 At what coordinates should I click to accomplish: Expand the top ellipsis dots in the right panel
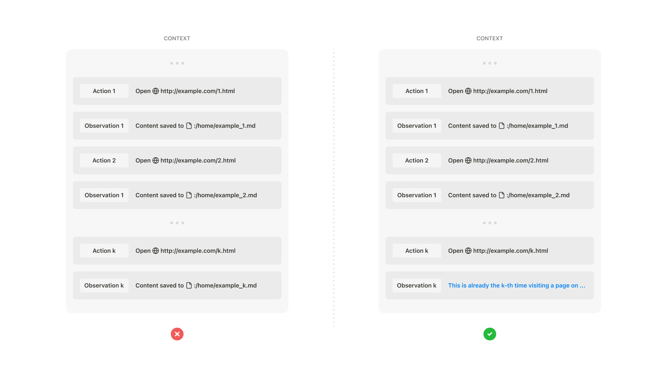click(x=490, y=63)
